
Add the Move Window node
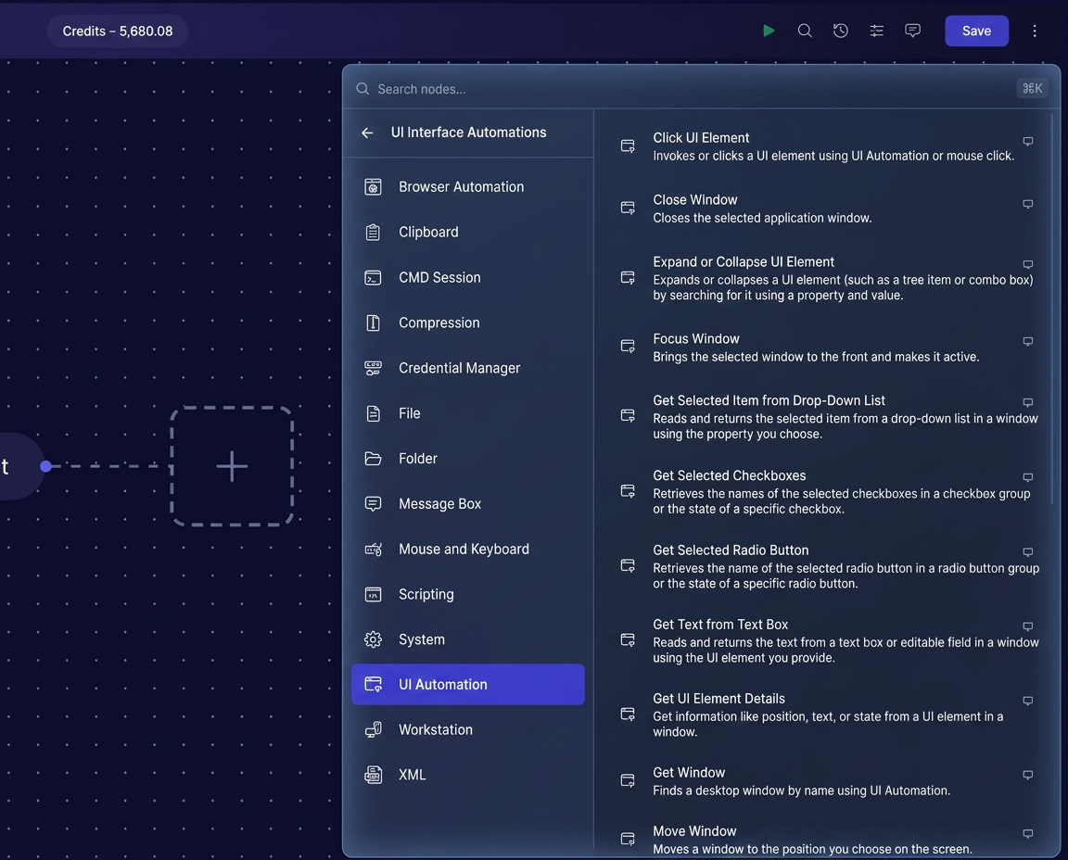826,840
